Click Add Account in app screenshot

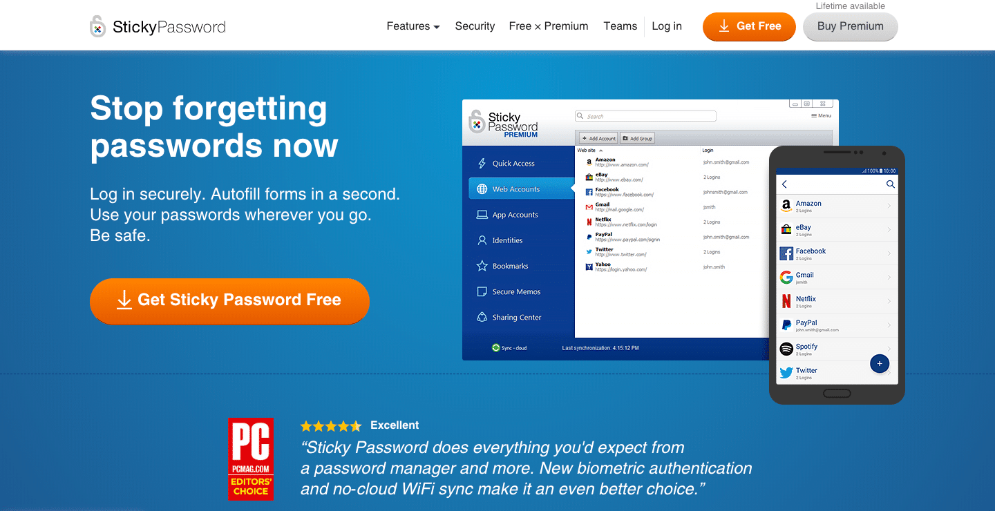598,138
